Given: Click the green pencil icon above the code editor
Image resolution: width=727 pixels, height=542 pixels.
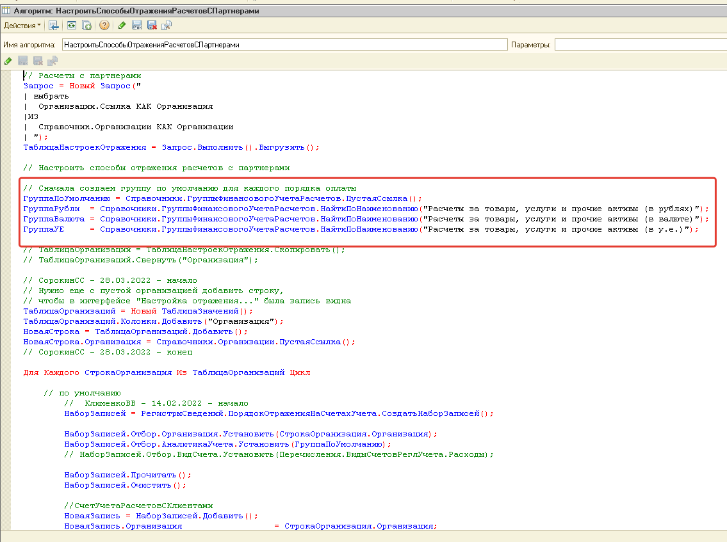Looking at the screenshot, I should tap(8, 61).
